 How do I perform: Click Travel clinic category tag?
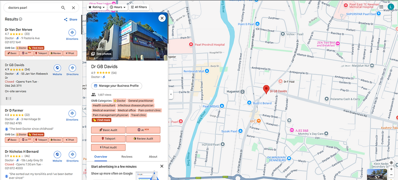[139, 115]
